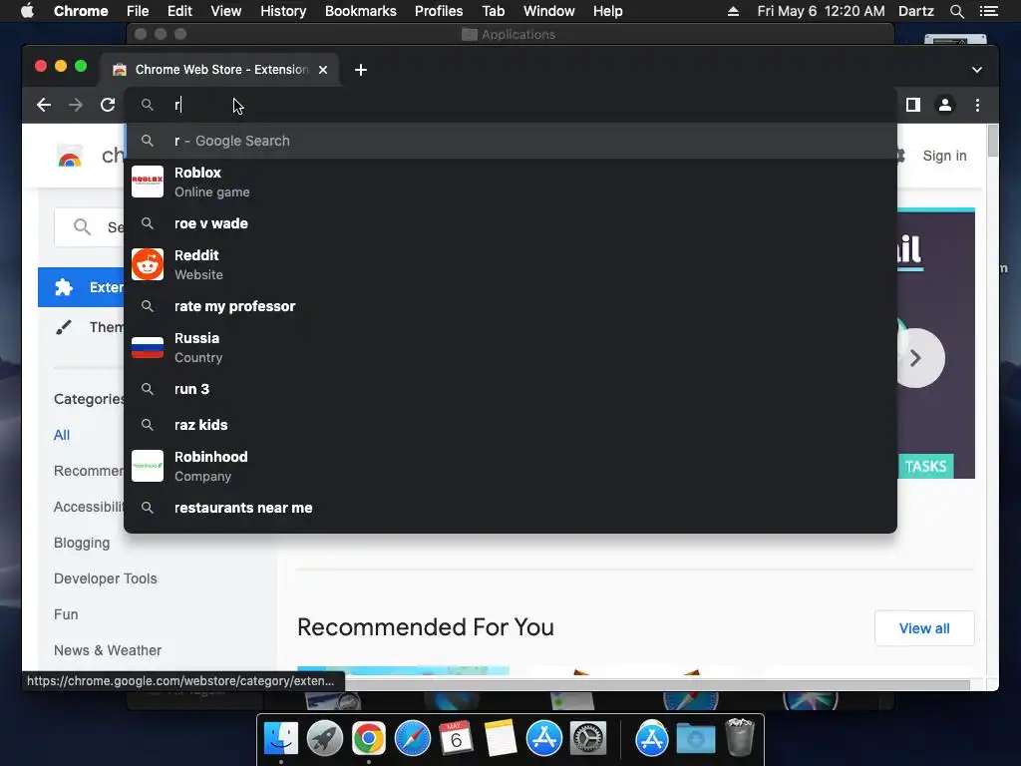Close the Chrome Web Store tab

coord(323,70)
